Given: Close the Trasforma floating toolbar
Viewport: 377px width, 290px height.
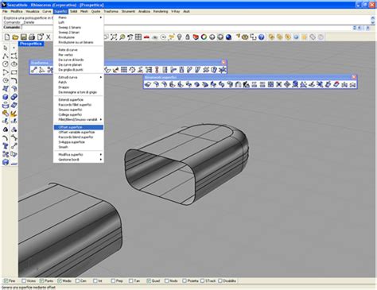Looking at the screenshot, I should [223, 63].
